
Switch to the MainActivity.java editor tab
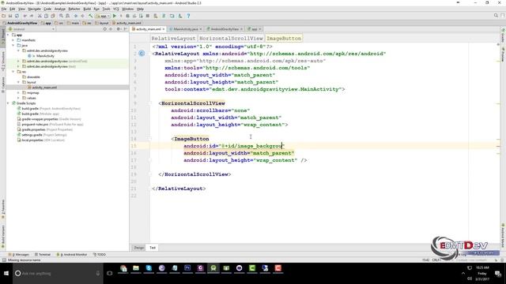pos(185,29)
